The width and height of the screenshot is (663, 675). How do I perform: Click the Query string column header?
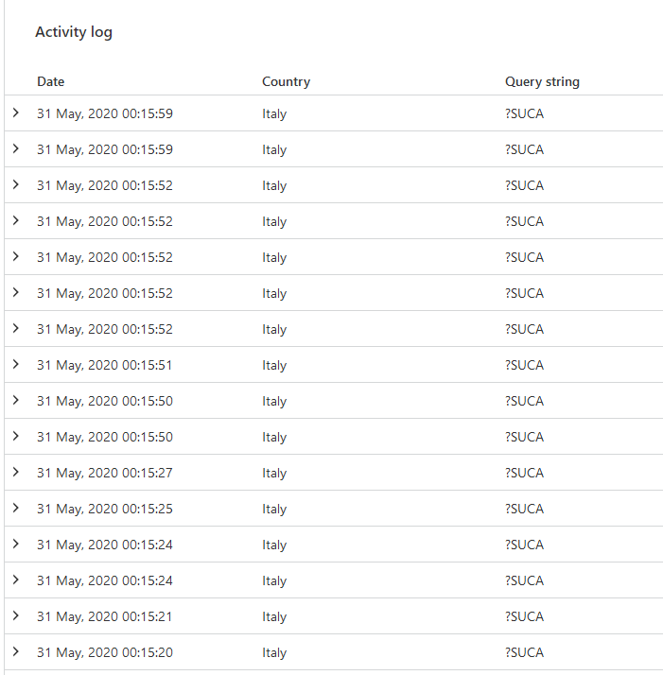coord(542,81)
